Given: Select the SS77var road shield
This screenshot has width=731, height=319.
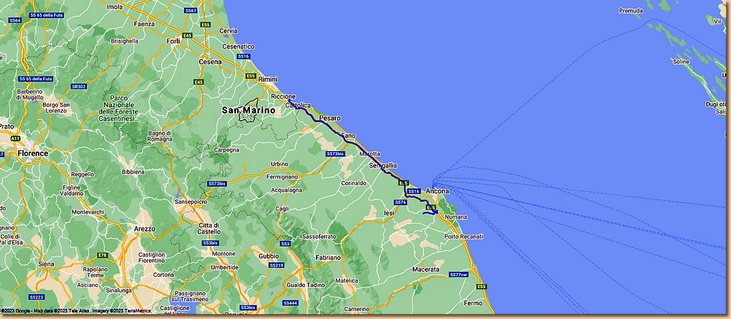Looking at the screenshot, I should pyautogui.click(x=459, y=274).
